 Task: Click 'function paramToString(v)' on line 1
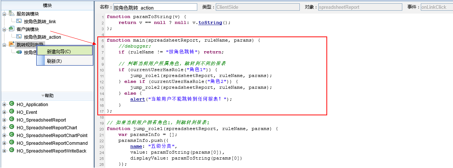pyautogui.click(x=147, y=17)
